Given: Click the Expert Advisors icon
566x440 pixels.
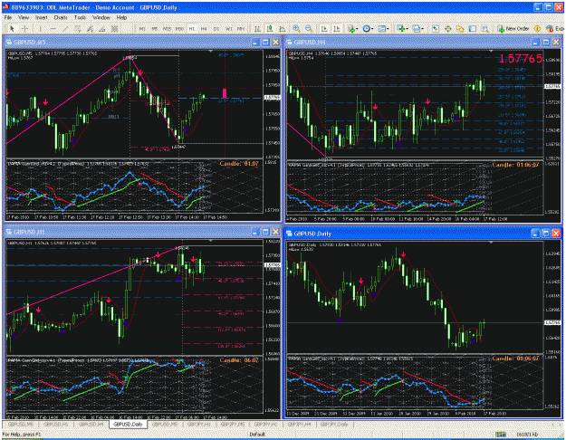Looking at the screenshot, I should 550,28.
